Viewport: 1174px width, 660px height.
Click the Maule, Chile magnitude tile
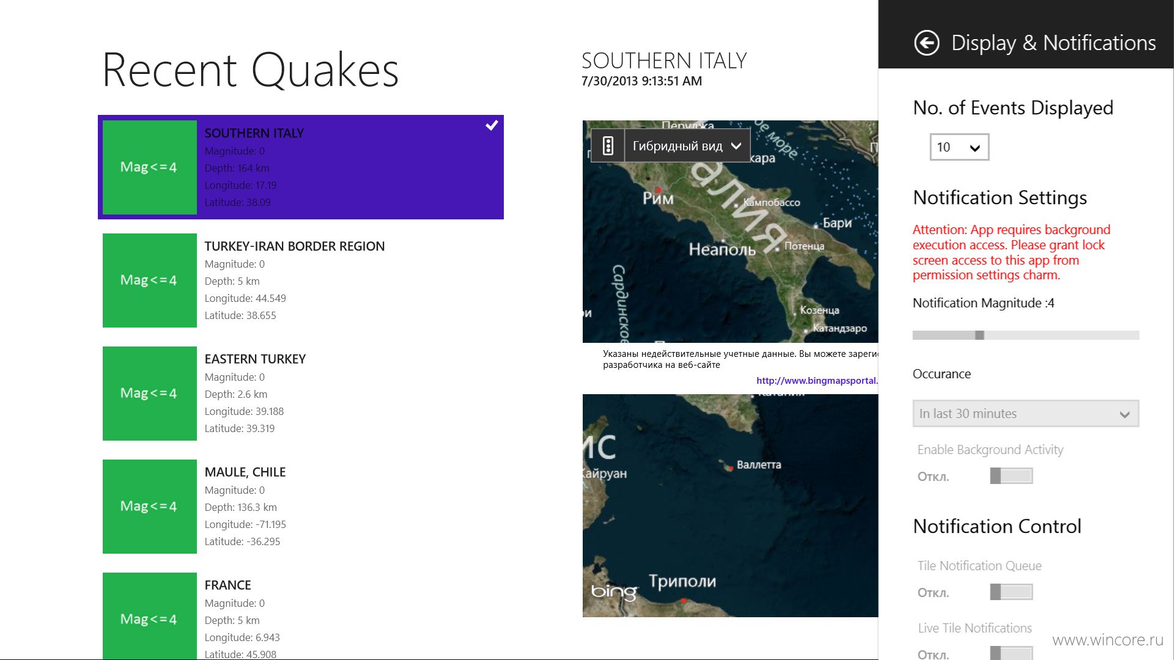point(150,507)
